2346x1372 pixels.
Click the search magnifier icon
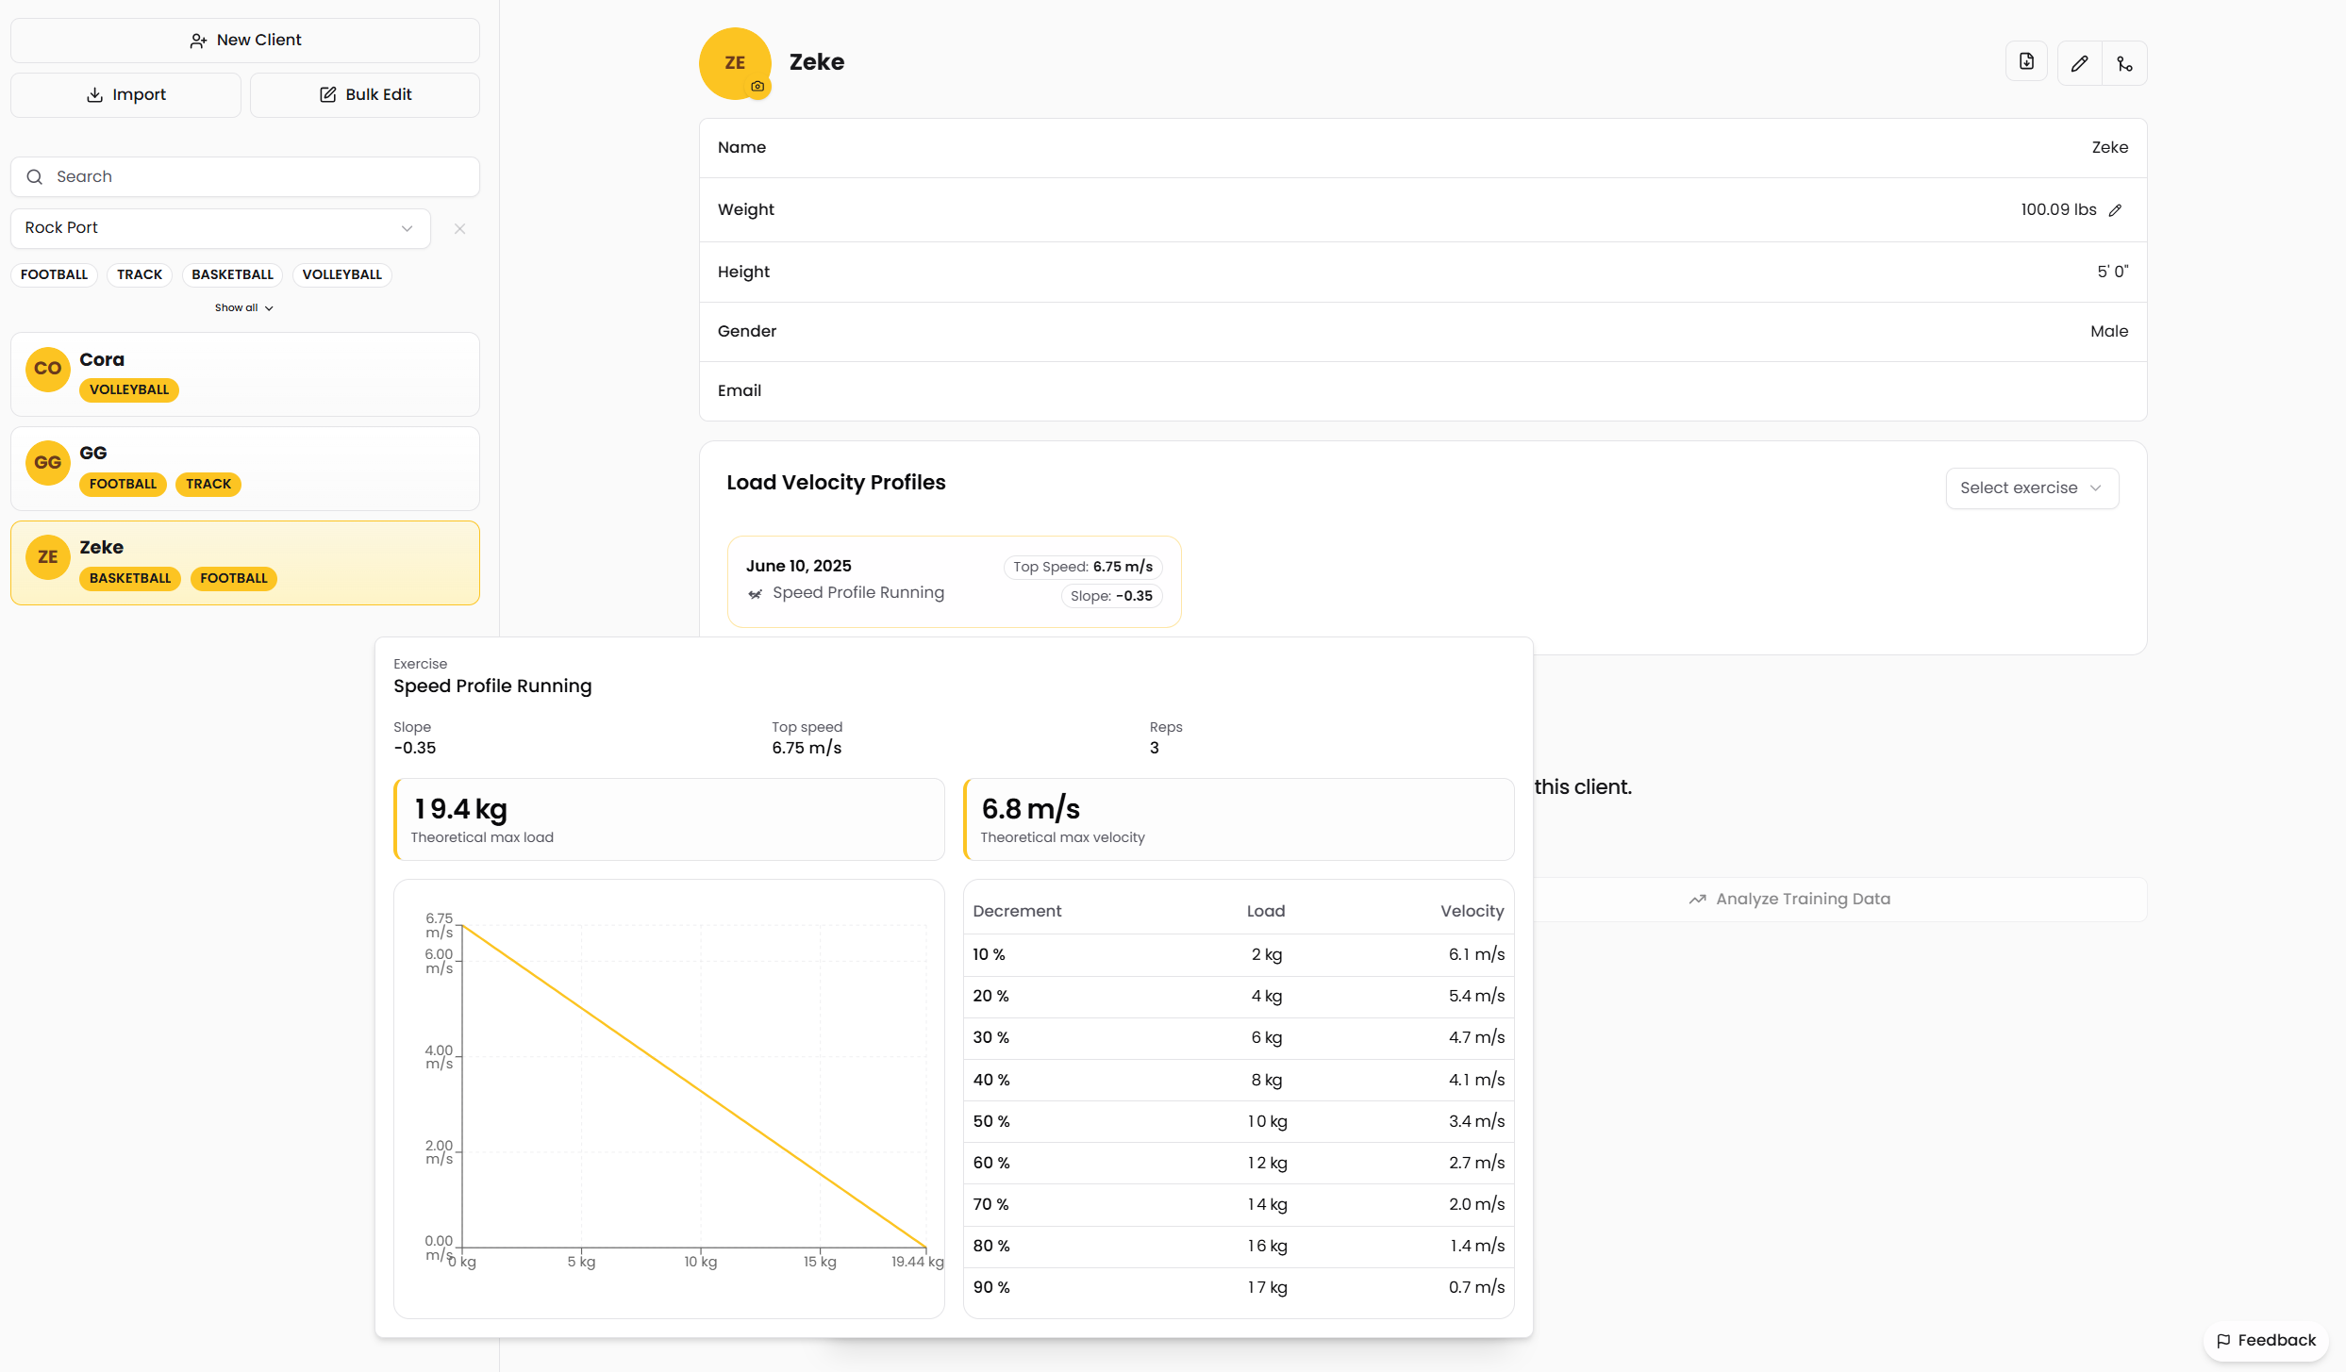pyautogui.click(x=35, y=177)
